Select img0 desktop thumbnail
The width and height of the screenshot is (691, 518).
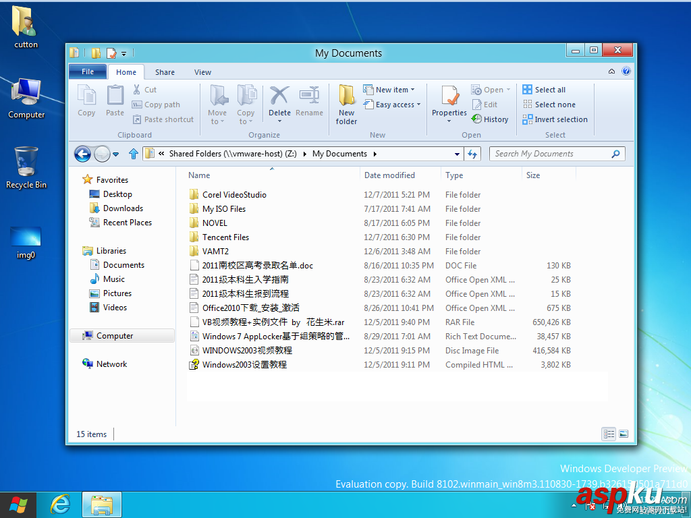26,243
